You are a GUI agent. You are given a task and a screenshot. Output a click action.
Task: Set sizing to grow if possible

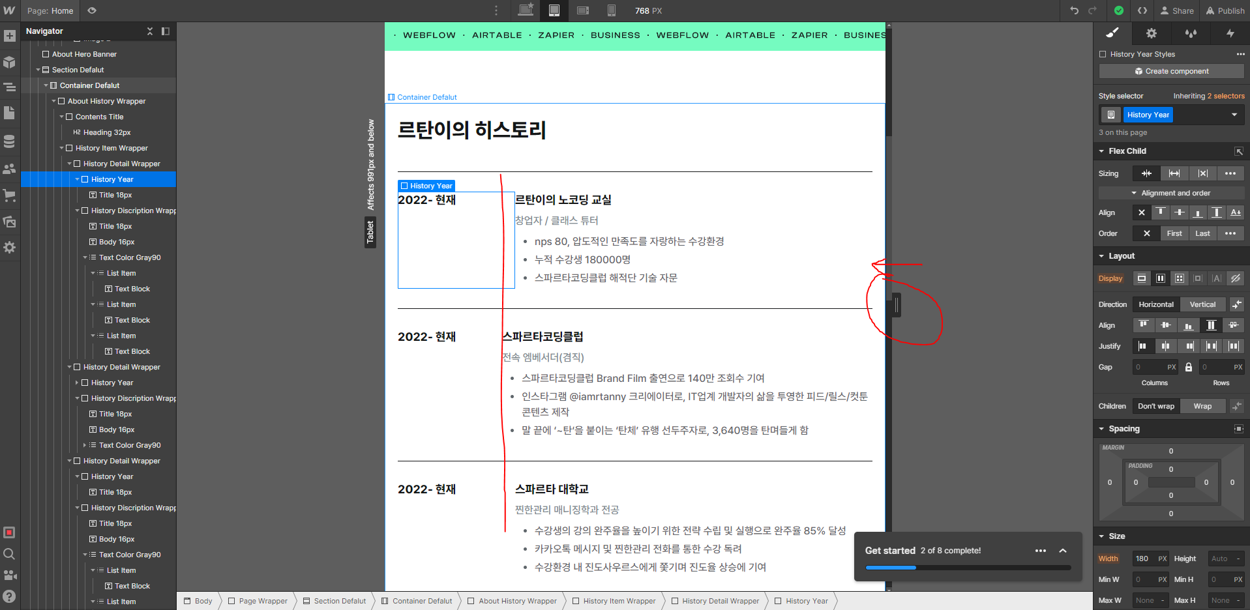coord(1174,173)
